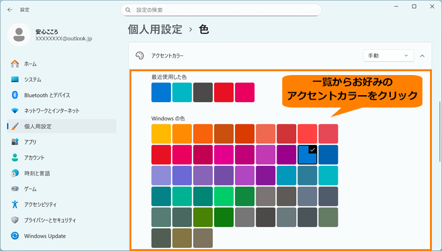Image resolution: width=442 pixels, height=251 pixels.
Task: Select the lavender swatch starting the third row
Action: point(161,175)
